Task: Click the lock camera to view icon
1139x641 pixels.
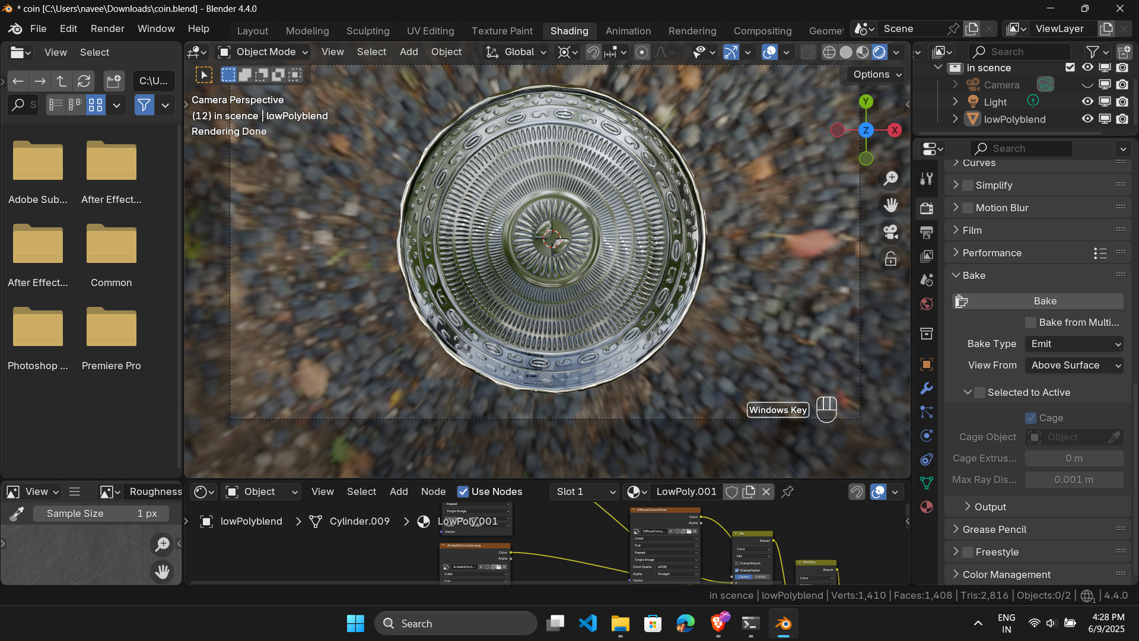Action: [x=890, y=259]
